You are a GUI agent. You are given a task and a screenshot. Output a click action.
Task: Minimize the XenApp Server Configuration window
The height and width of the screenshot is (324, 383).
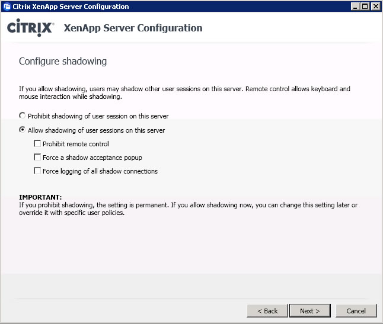click(355, 7)
